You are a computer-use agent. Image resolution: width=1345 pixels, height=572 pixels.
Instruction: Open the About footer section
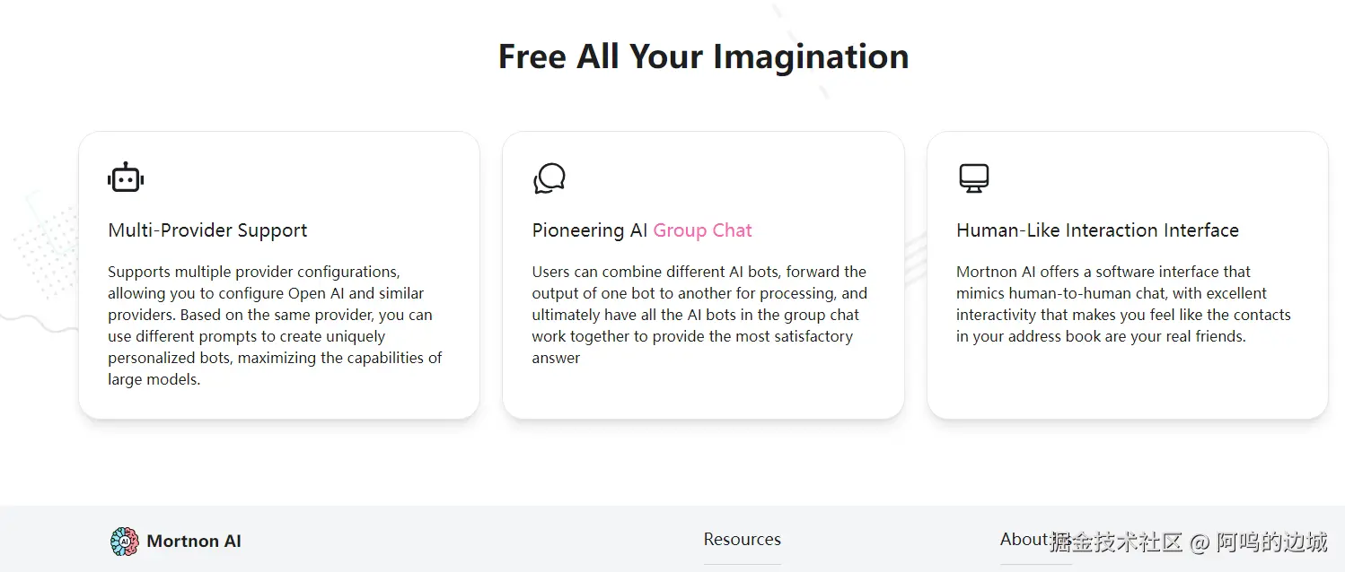pos(1024,539)
